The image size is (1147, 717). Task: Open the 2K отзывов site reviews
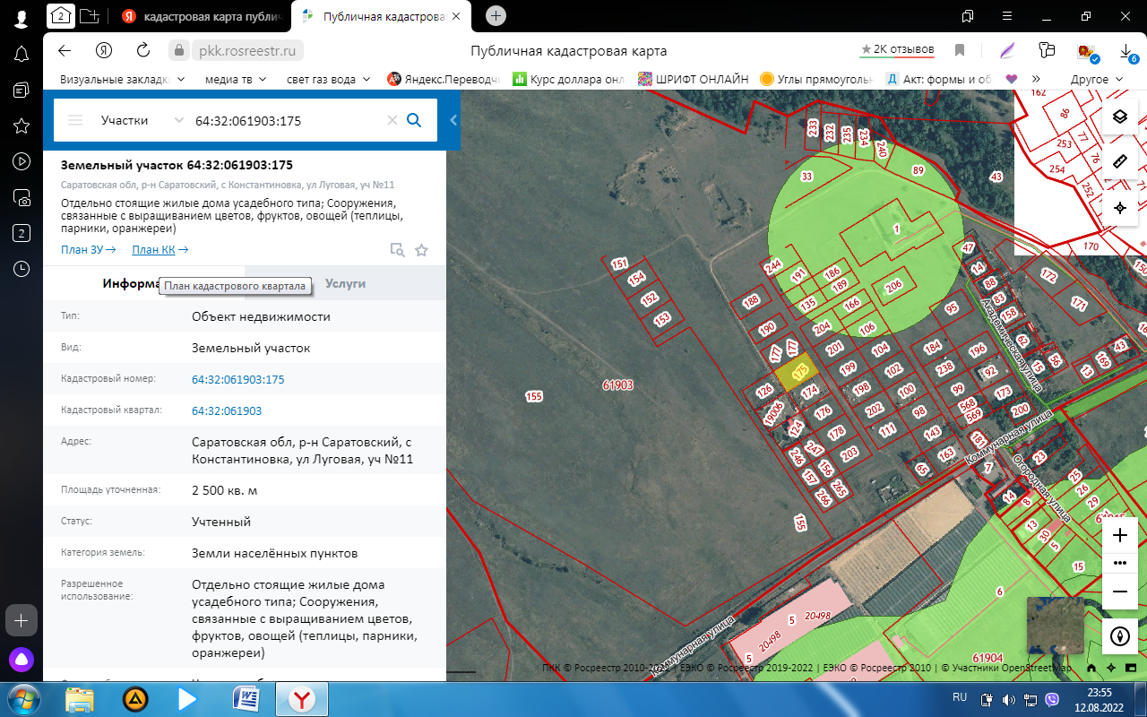[897, 49]
